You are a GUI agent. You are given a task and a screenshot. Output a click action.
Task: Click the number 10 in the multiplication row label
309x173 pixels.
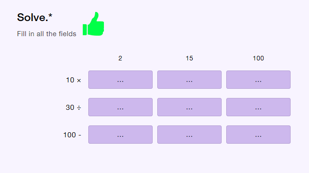70,80
